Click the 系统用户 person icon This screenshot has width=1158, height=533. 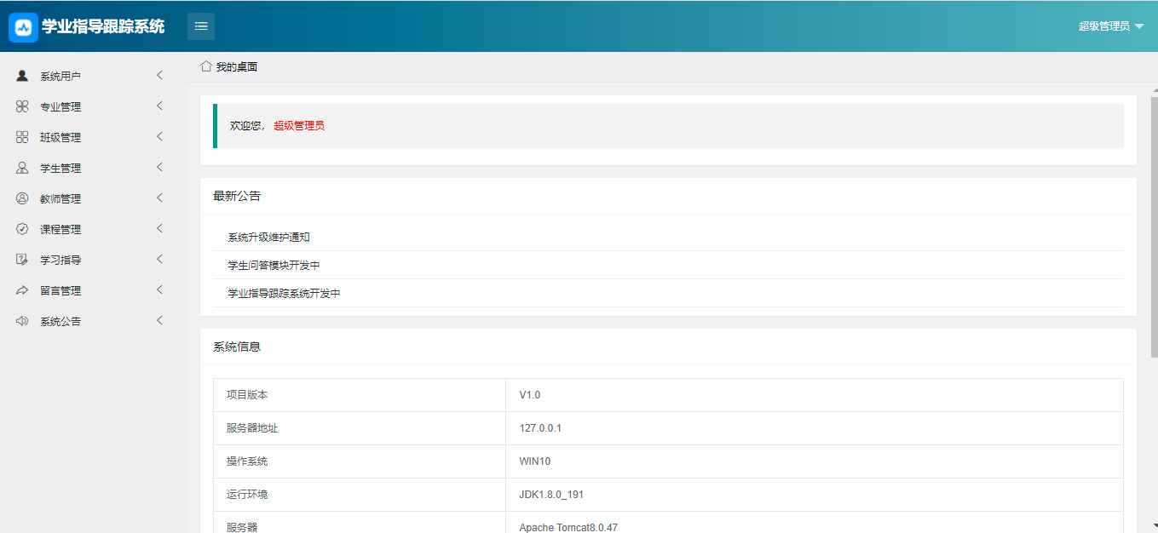22,76
